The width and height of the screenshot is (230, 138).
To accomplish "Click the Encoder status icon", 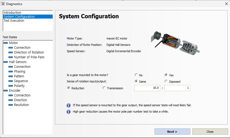I will [x=6, y=91].
